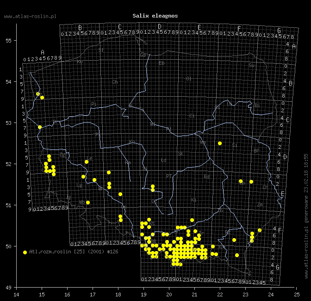Click the Le city label

click(x=90, y=158)
